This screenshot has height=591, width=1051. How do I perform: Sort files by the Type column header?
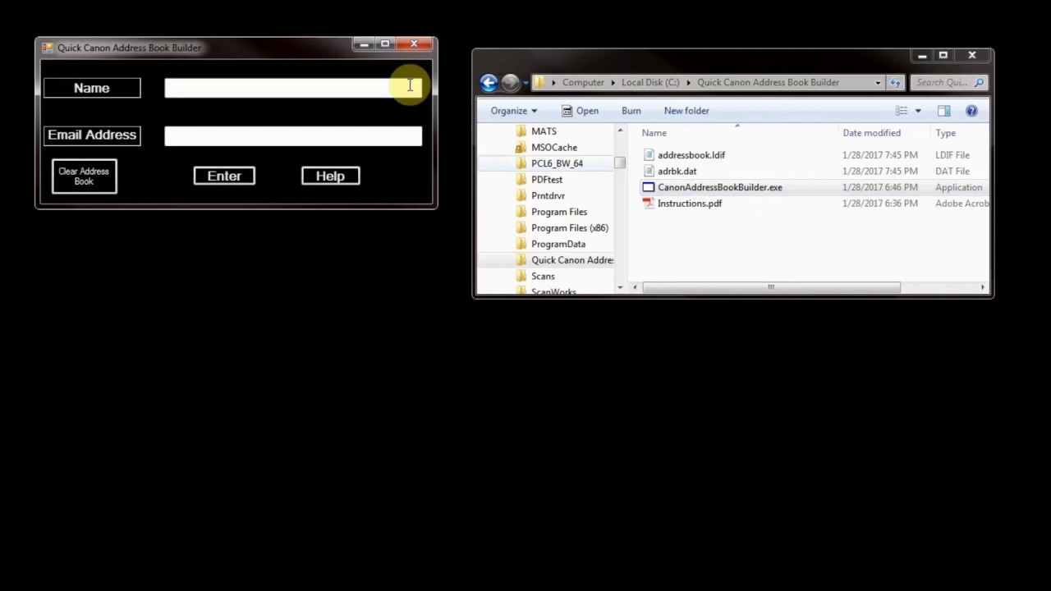[x=945, y=133]
